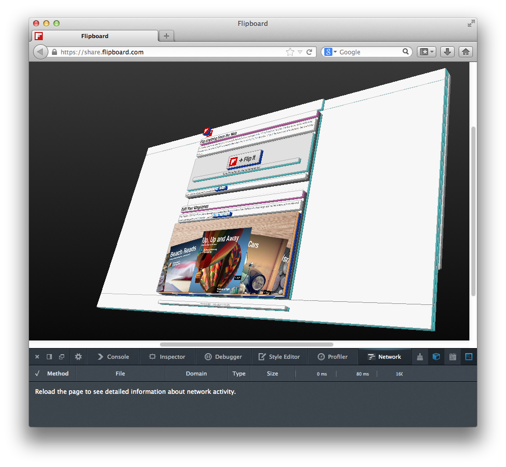Viewport: 506px width, 467px height.
Task: Go to the home page icon
Action: pos(465,52)
